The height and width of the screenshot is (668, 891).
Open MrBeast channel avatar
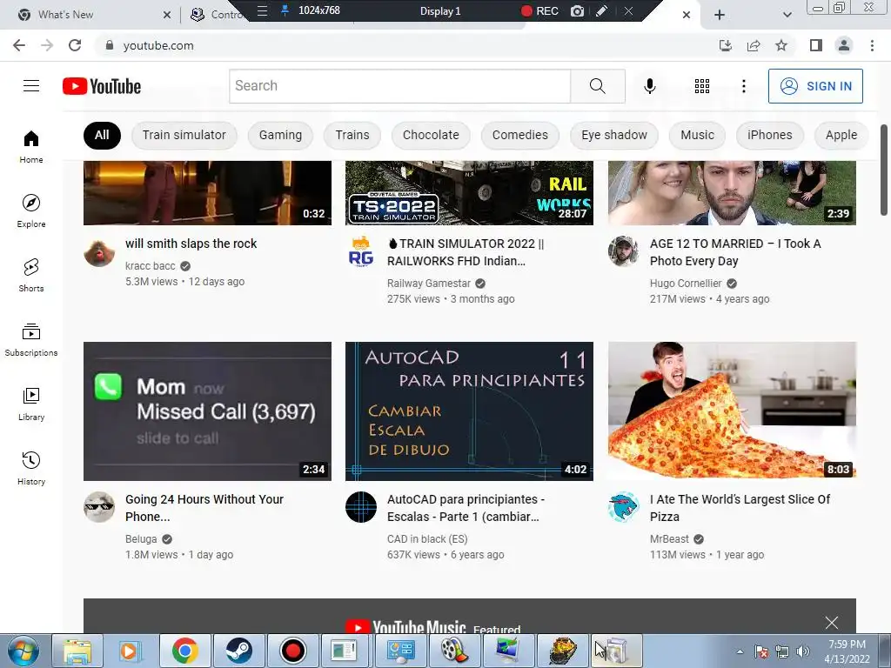click(623, 507)
